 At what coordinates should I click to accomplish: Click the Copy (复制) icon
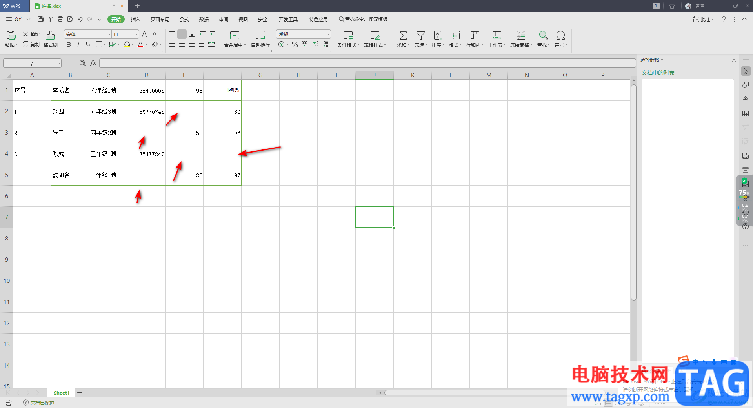pos(25,44)
